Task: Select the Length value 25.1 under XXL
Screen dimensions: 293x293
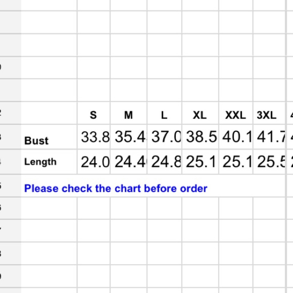Action: [236, 162]
